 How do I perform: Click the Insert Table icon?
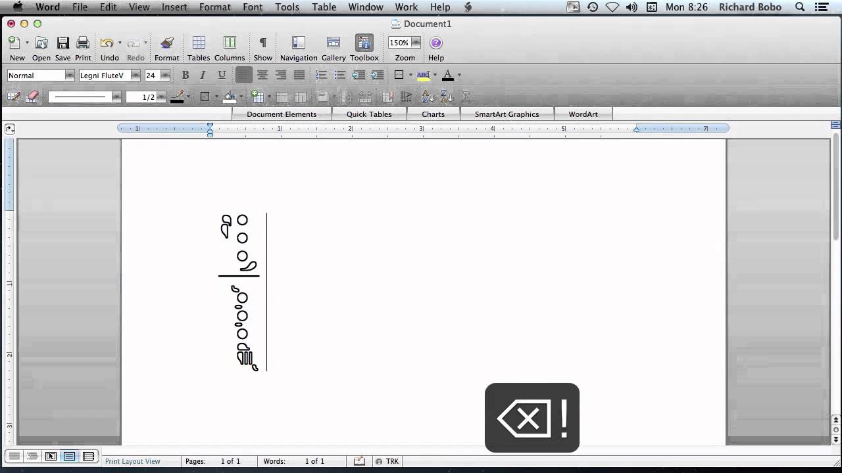click(x=257, y=97)
